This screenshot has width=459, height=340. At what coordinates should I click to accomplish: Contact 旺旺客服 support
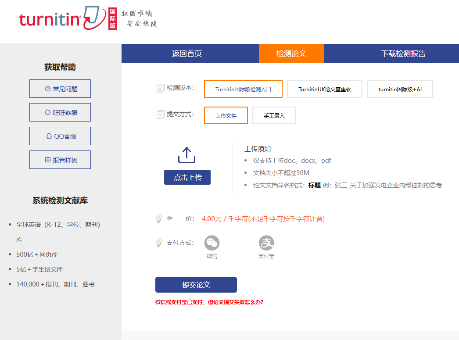pos(60,112)
